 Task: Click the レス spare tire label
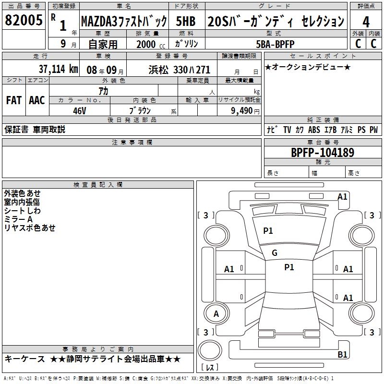click(x=210, y=367)
